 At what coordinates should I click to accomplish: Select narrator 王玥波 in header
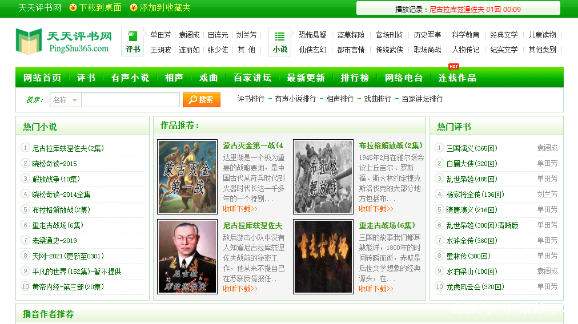click(x=160, y=50)
